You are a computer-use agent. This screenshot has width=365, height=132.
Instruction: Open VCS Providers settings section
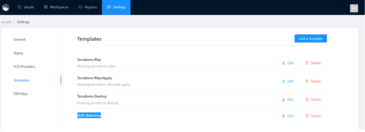tap(24, 67)
